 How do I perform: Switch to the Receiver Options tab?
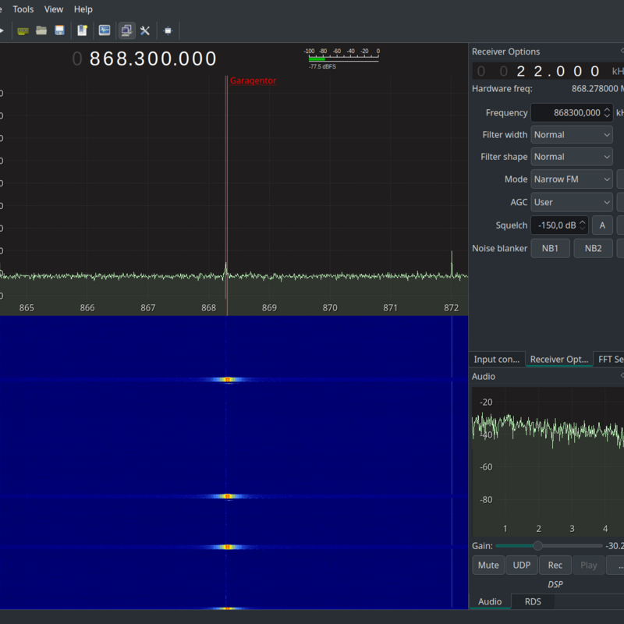tap(559, 360)
